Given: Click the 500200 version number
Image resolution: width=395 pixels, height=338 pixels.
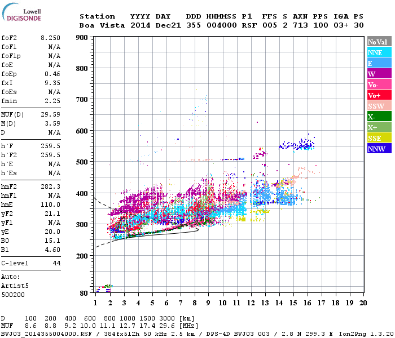Looking at the screenshot, I should pos(13,295).
